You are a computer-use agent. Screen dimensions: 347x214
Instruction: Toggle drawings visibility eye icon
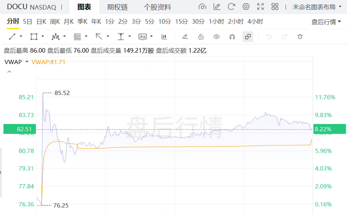tap(217, 37)
